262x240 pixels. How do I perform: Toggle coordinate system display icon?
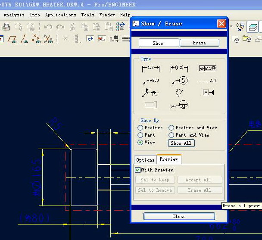pos(48,39)
